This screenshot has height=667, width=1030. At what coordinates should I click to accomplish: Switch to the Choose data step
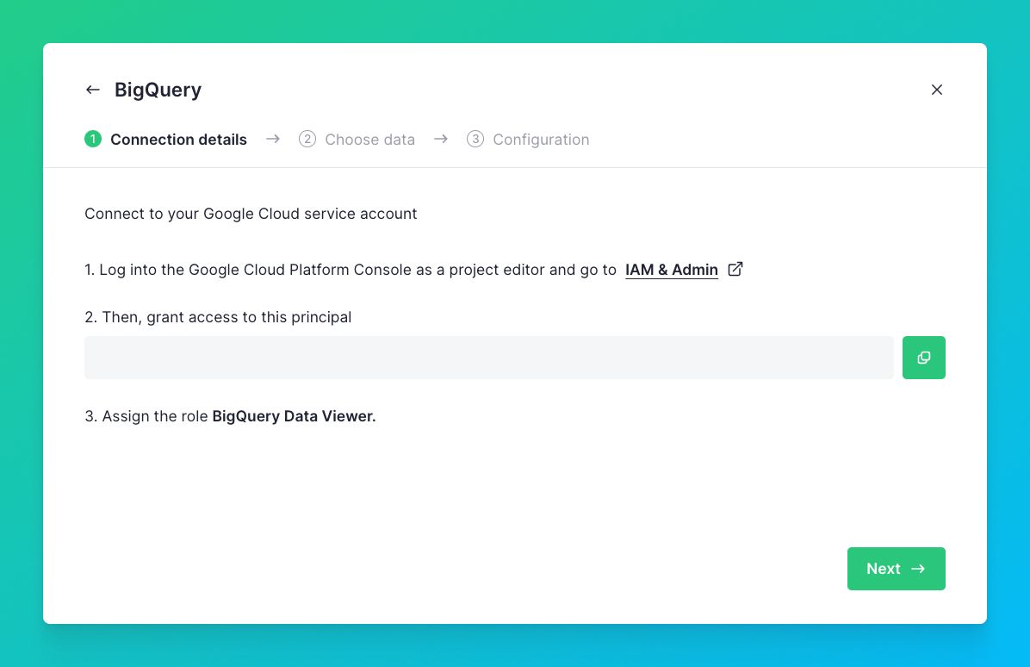tap(369, 140)
